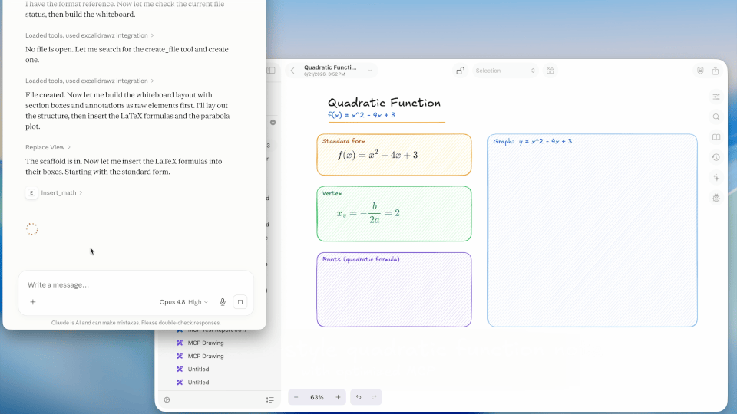Toggle the canvas lock icon
Screen dimensions: 737x414
click(x=460, y=71)
